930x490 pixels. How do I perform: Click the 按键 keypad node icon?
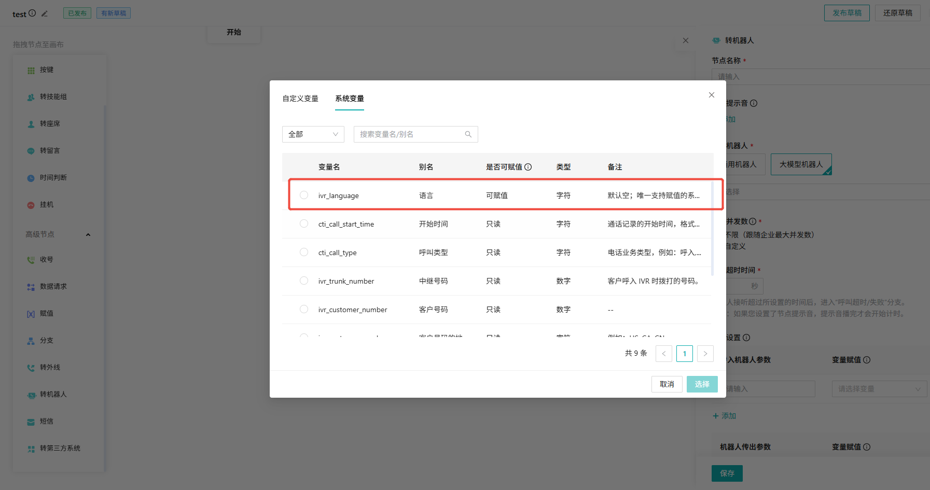[x=31, y=70]
